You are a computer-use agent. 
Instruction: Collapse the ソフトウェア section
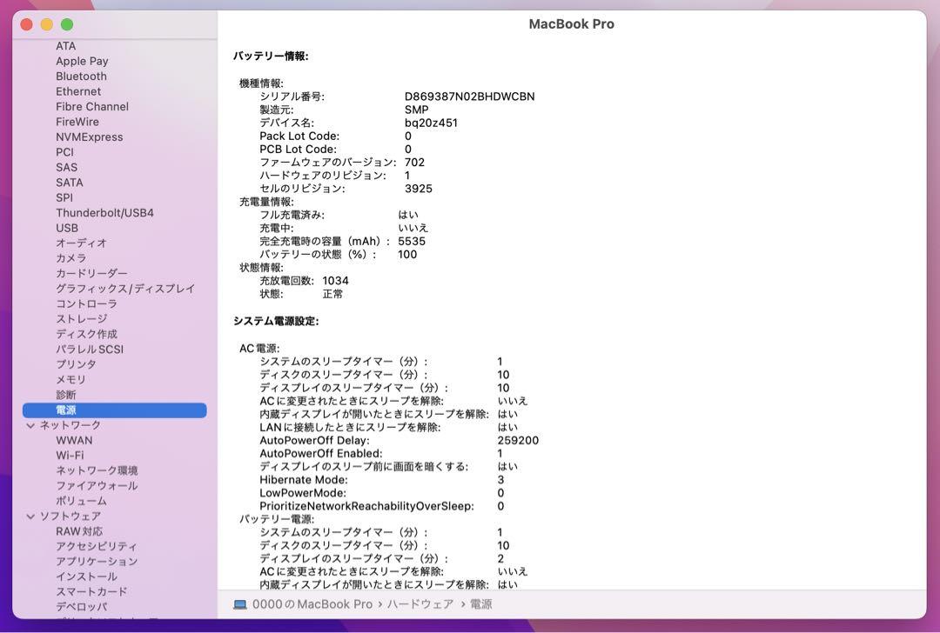pos(30,516)
